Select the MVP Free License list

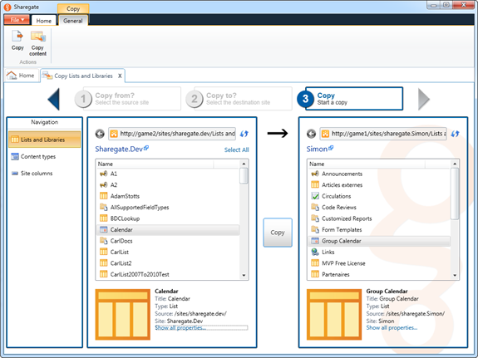coord(379,263)
